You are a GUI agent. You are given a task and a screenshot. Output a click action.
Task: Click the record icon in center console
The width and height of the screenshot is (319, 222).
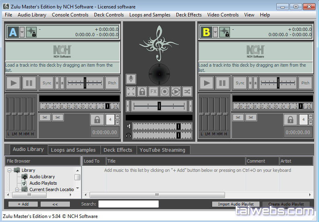click(x=165, y=91)
